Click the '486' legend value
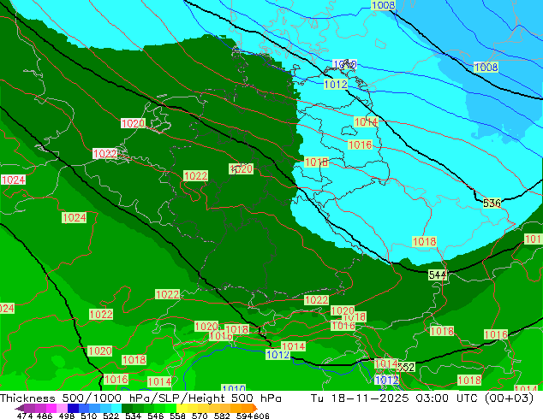This screenshot has width=543, height=419. pos(45,416)
